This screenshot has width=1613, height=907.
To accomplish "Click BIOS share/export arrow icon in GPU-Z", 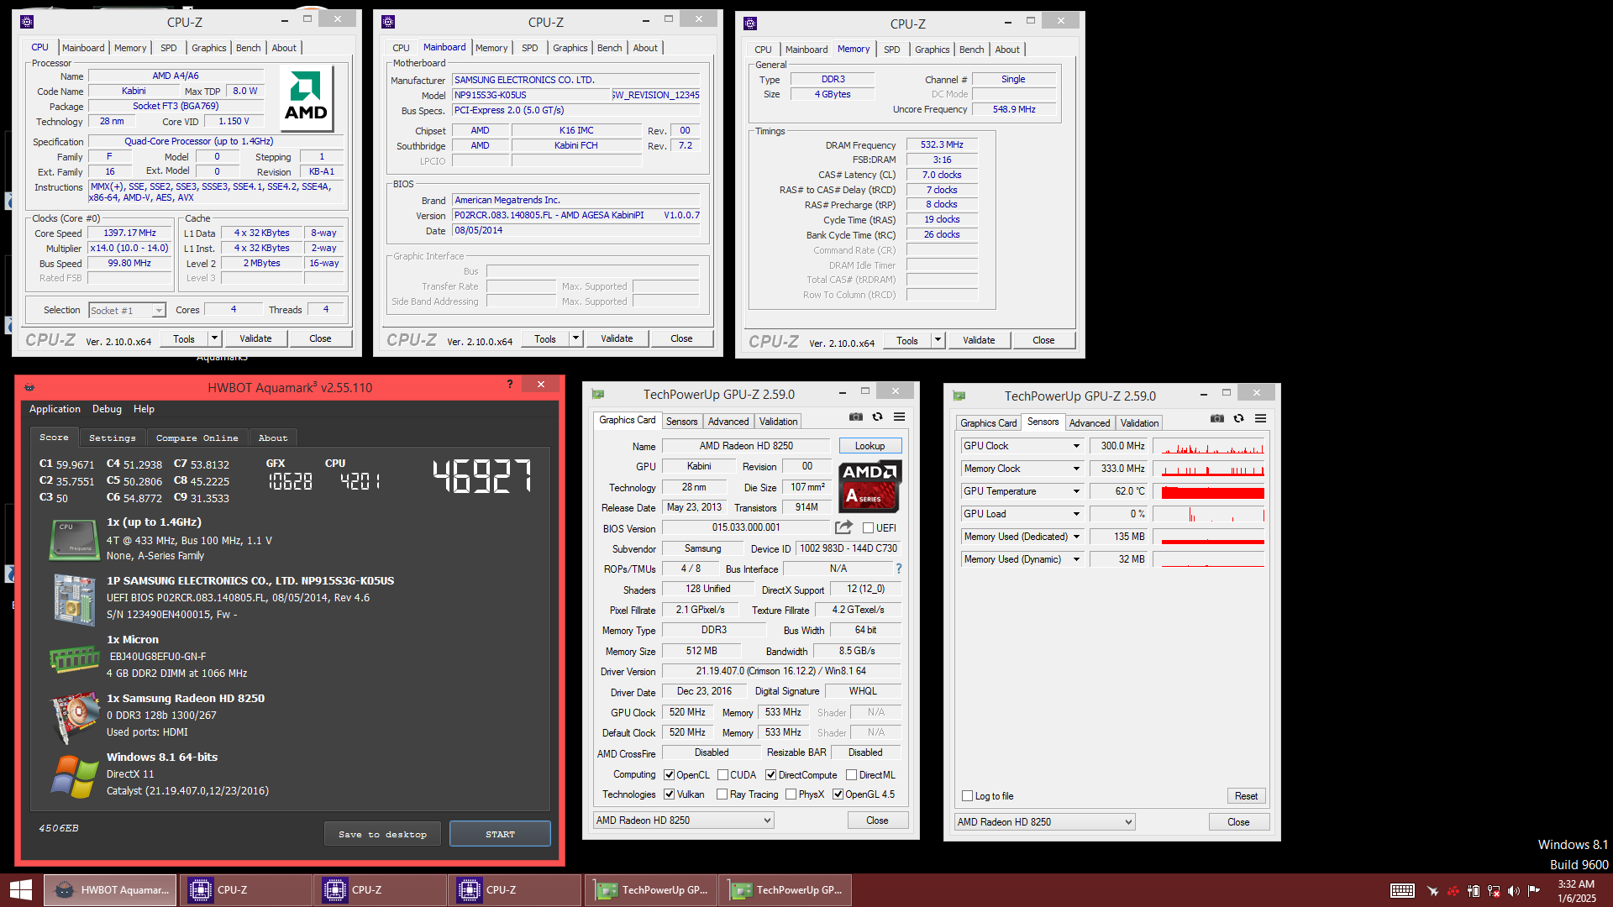I will click(x=843, y=527).
